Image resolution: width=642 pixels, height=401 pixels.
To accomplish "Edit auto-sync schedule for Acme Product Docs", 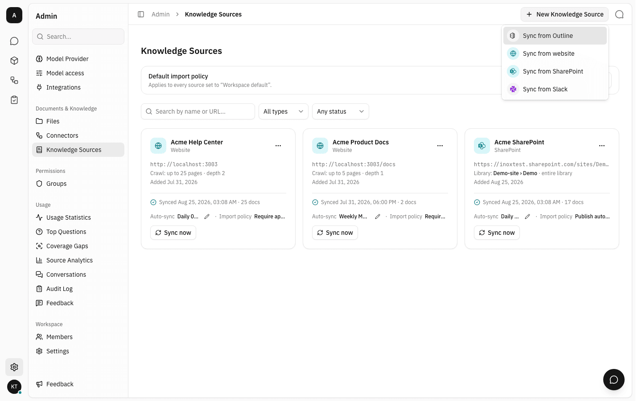I will [378, 217].
